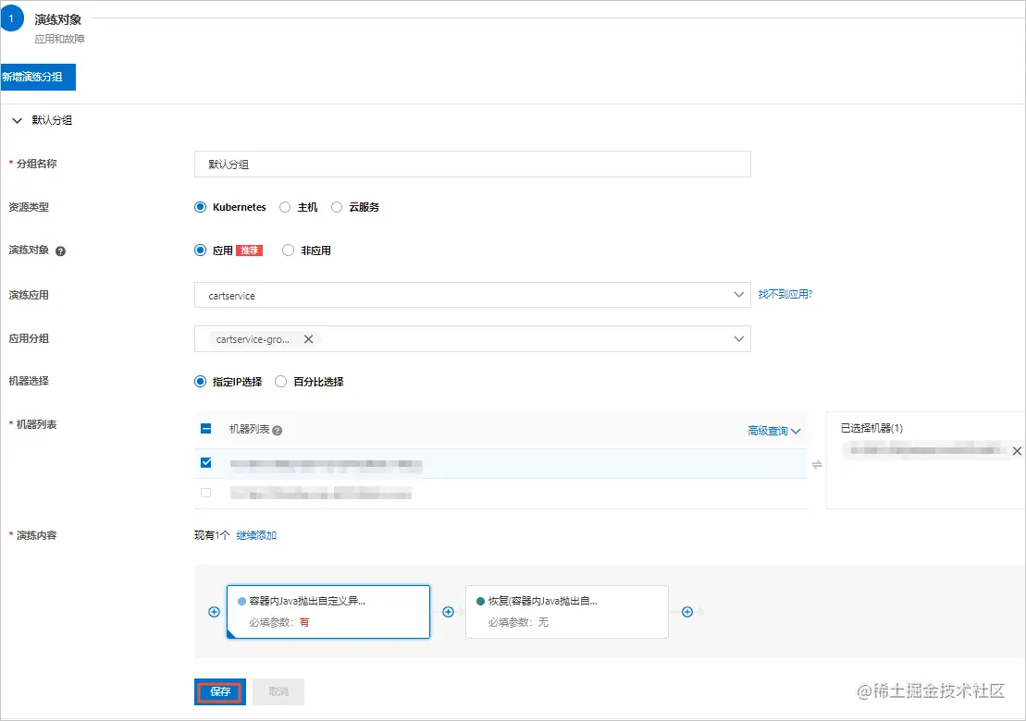Open the cartservice 演练应用 dropdown
Image resolution: width=1026 pixels, height=721 pixels.
coord(472,296)
